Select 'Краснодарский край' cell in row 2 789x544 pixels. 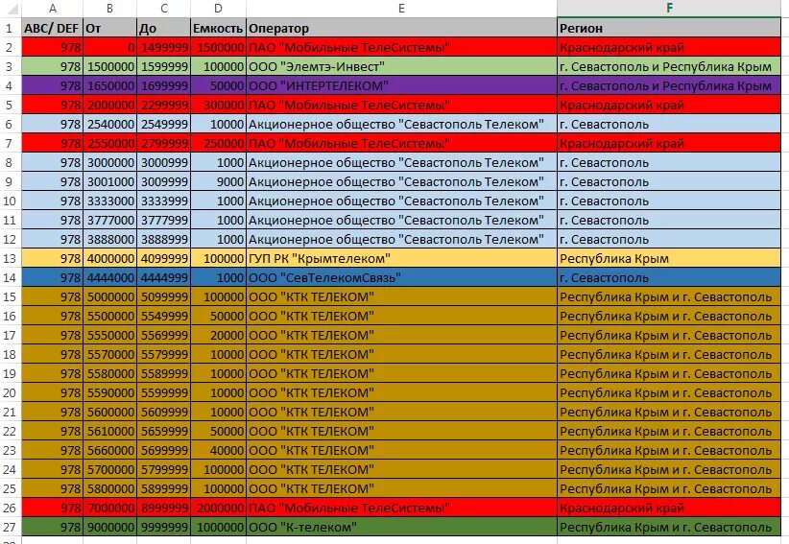(669, 47)
